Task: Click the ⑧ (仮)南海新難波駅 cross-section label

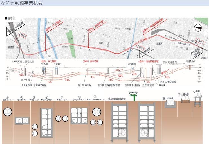Action: (117, 99)
